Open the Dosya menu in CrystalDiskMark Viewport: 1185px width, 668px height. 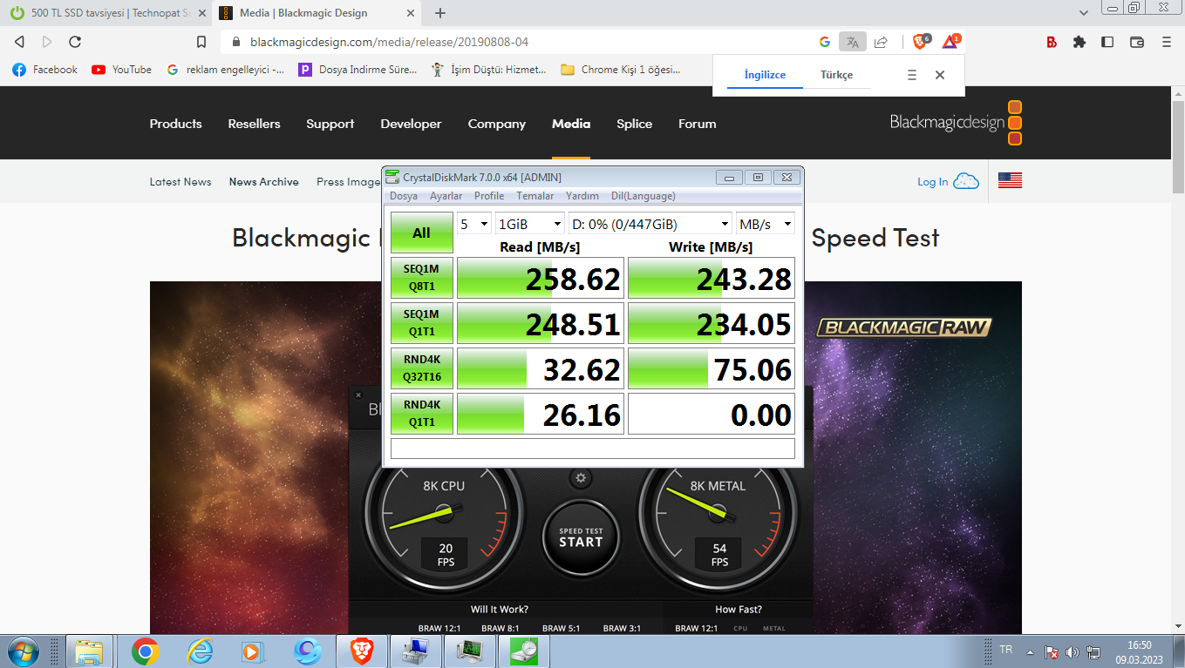tap(404, 196)
